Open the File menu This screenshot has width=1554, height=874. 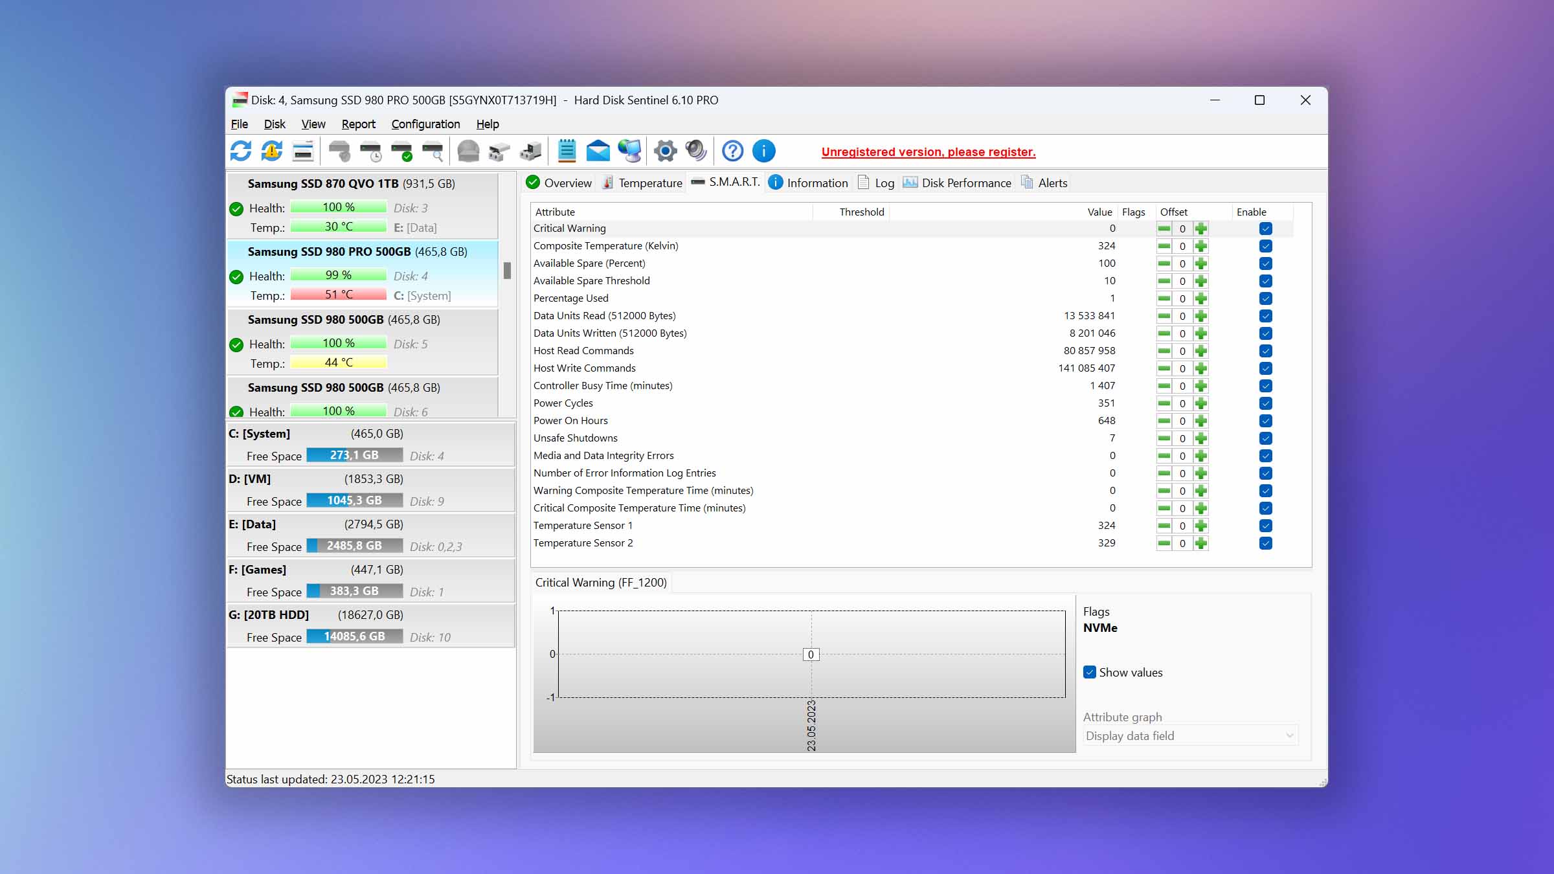[240, 124]
